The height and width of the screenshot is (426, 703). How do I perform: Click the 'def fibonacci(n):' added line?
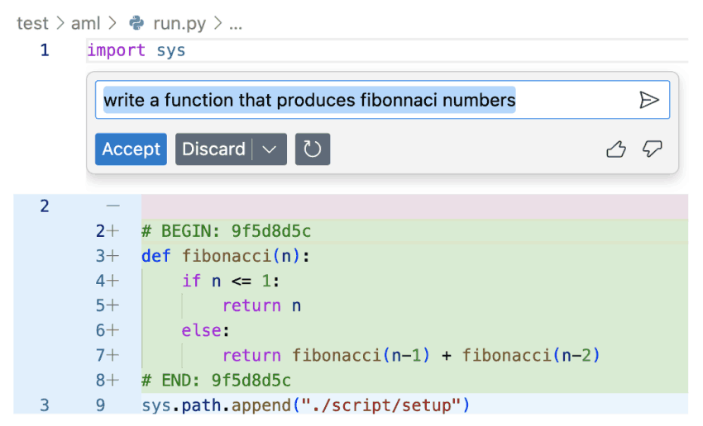tap(226, 256)
